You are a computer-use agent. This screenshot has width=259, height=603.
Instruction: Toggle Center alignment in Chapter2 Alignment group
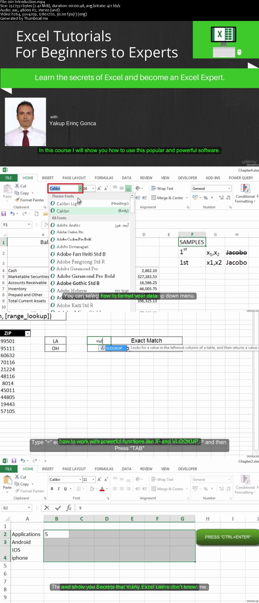pos(122,489)
